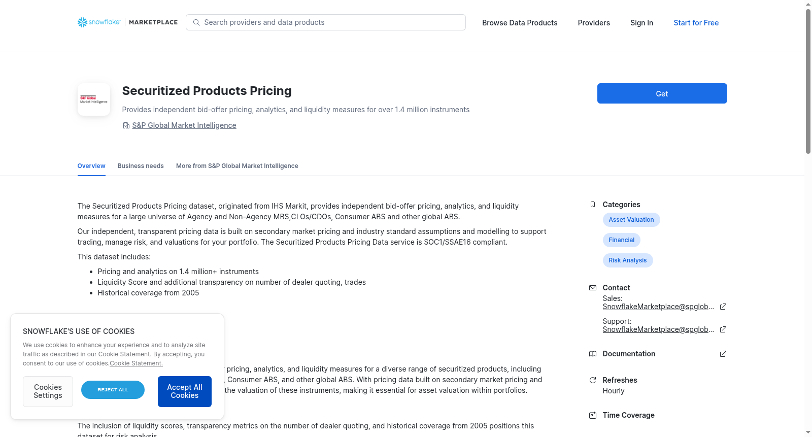Open the external link icon for Support email
This screenshot has height=437, width=812.
(x=723, y=329)
